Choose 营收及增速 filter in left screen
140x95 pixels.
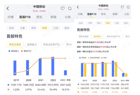click(15, 44)
